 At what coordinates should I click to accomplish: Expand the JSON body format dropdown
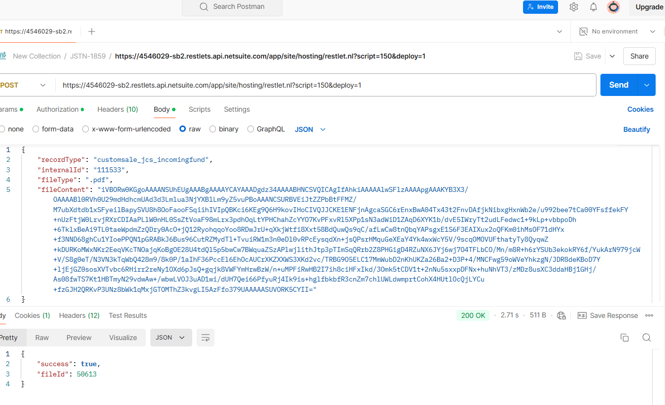click(x=310, y=129)
